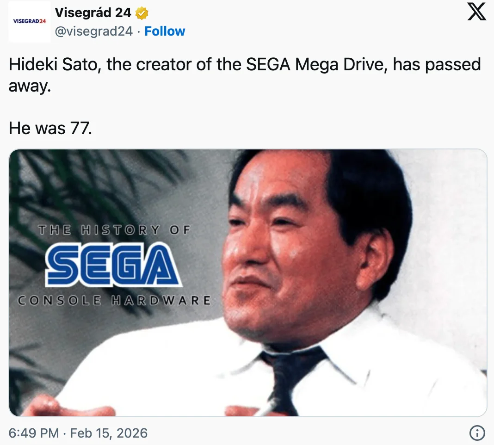Click the Follow link
This screenshot has width=494, height=445.
pos(165,31)
